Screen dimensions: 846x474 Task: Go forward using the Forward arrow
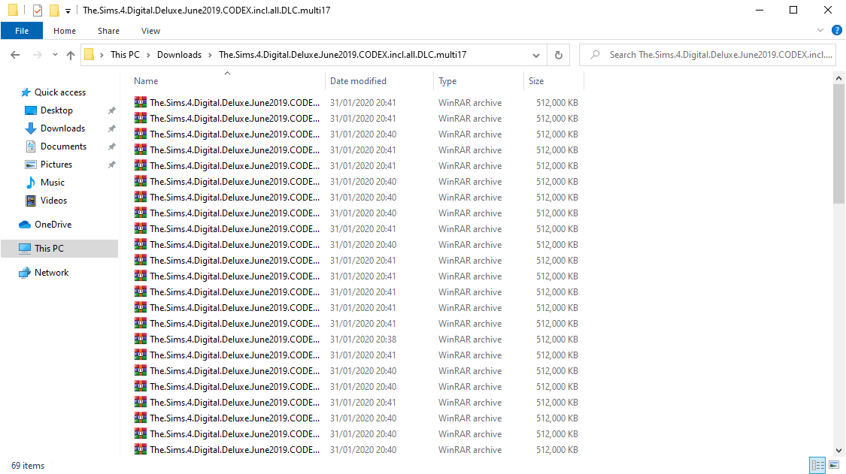click(38, 55)
